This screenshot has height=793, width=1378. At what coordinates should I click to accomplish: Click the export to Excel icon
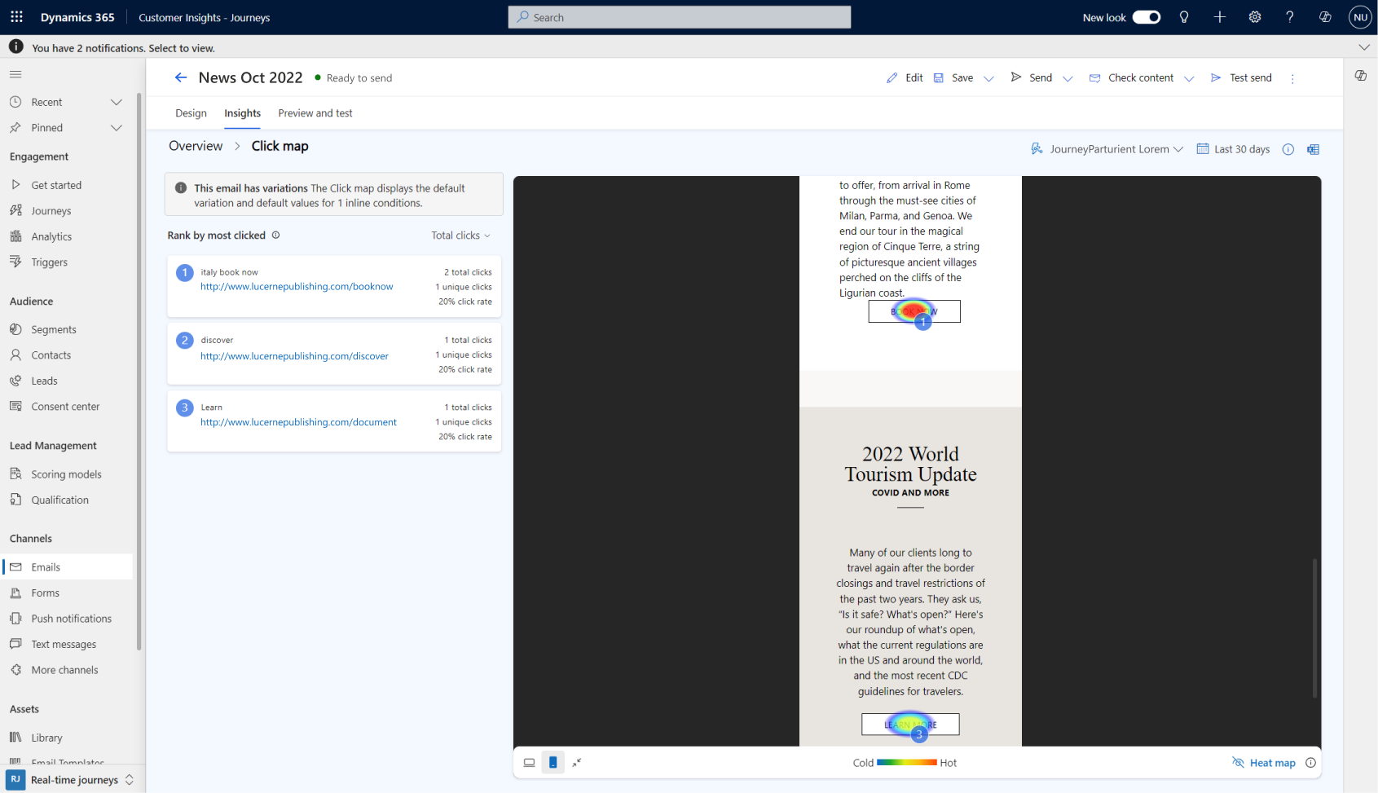coord(1313,149)
